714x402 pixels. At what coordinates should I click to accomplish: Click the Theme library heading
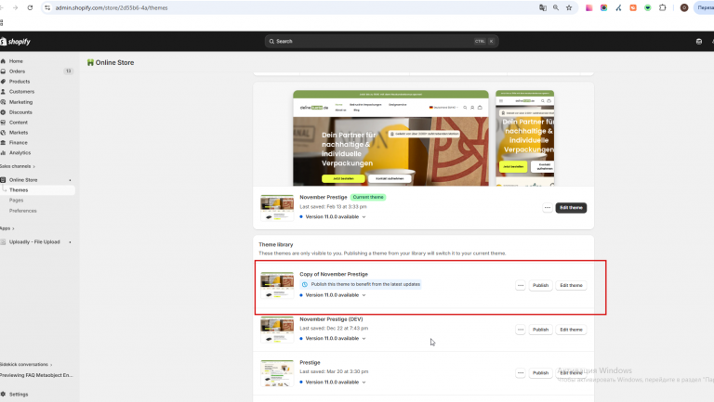pos(276,245)
